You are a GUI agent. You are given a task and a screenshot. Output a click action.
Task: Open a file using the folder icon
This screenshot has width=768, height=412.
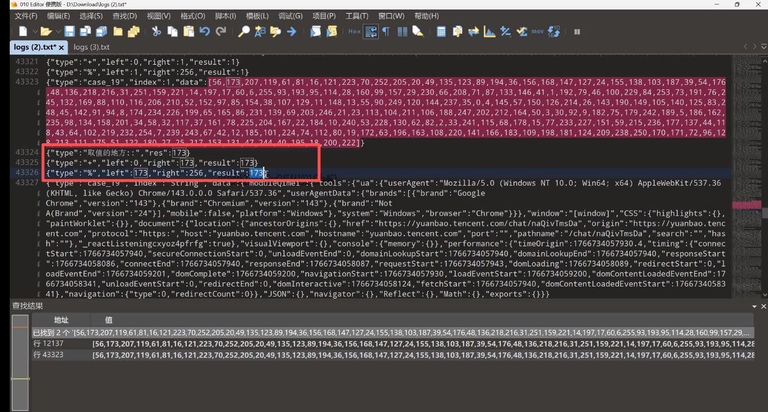coord(46,32)
